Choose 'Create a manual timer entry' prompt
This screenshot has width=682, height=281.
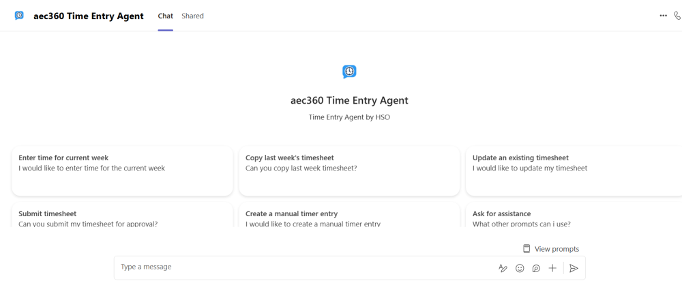(x=349, y=216)
